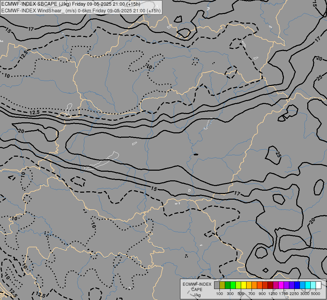Click the 300 value under the color bar
Image resolution: width=327 pixels, height=300 pixels.
pos(230,294)
